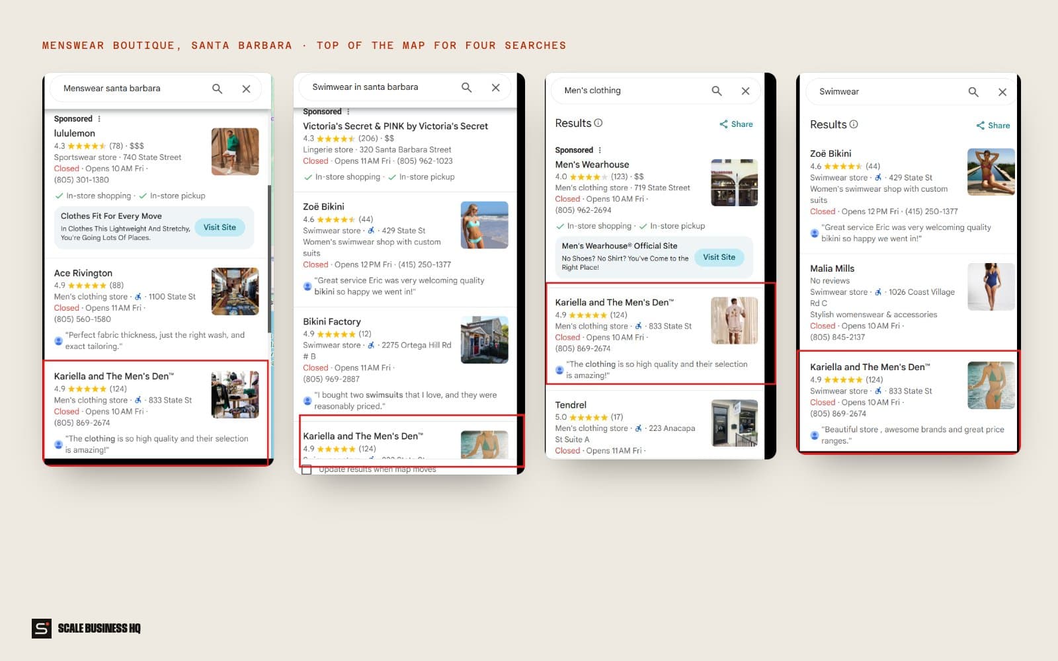This screenshot has height=661, width=1058.
Task: Clear the 'Swimwear' search with X icon
Action: point(1002,92)
